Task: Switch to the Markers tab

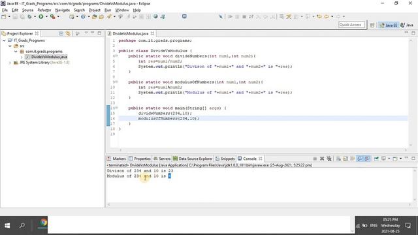Action: (x=116, y=159)
